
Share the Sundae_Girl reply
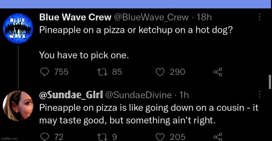pyautogui.click(x=218, y=137)
